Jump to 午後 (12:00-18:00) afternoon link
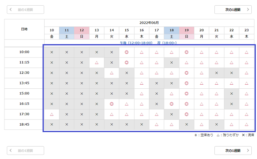Screen dimensions: 257x159 [136, 43]
